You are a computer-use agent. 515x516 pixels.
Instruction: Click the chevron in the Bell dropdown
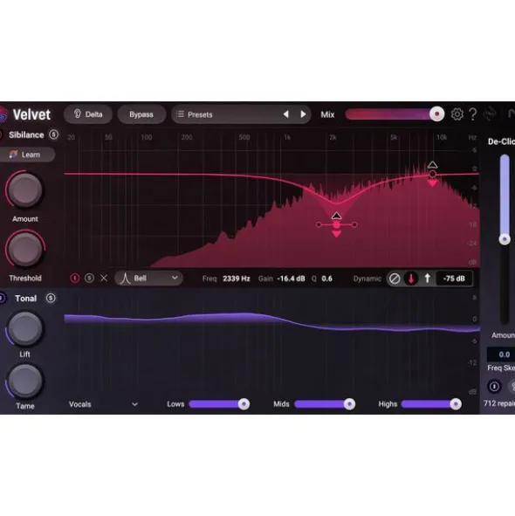175,278
